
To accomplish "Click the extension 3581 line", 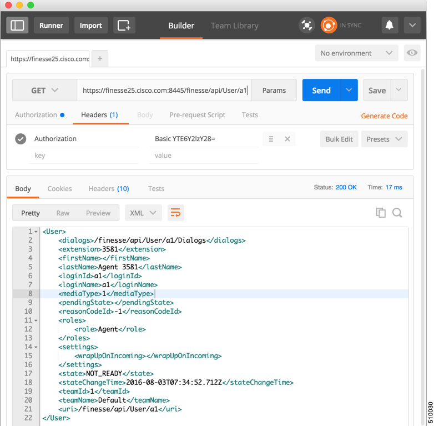I will click(112, 249).
